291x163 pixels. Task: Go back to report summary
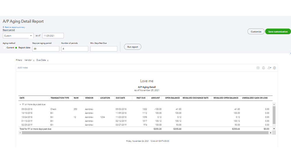point(14,27)
